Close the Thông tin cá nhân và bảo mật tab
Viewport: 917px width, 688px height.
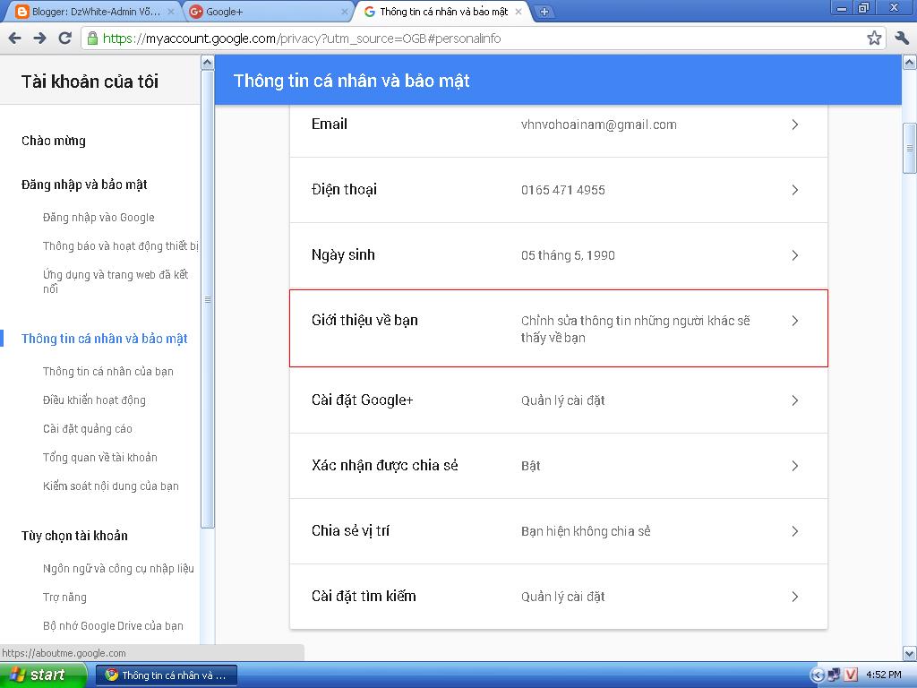(x=518, y=12)
